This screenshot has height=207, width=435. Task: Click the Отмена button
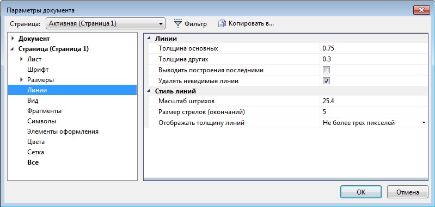click(x=408, y=192)
